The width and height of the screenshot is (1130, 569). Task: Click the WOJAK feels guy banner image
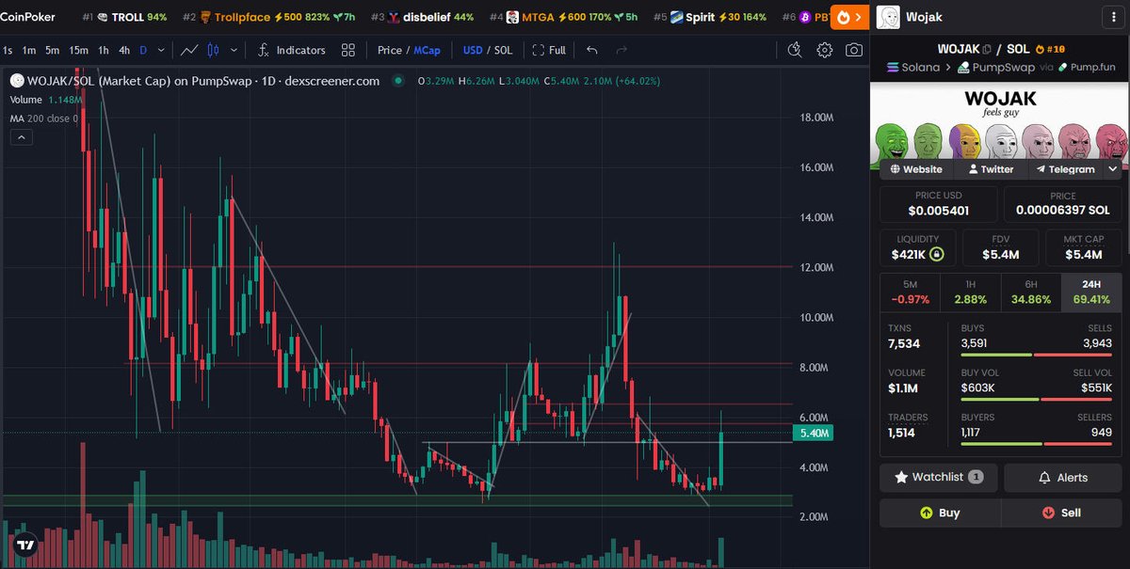1000,123
